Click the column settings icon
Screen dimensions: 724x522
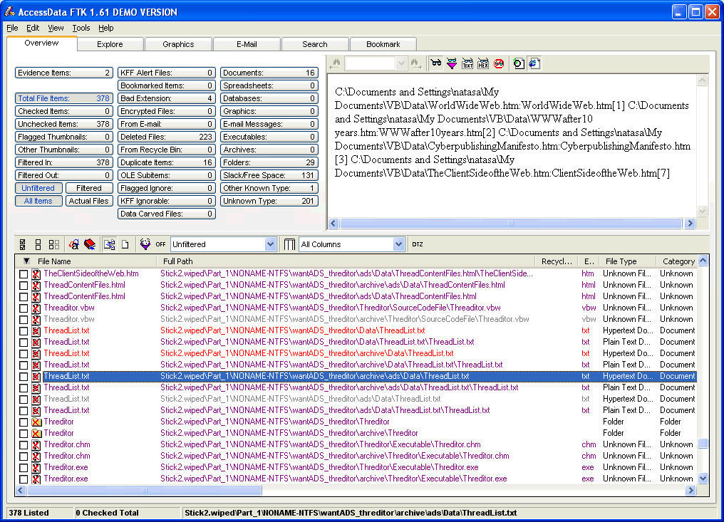click(289, 244)
